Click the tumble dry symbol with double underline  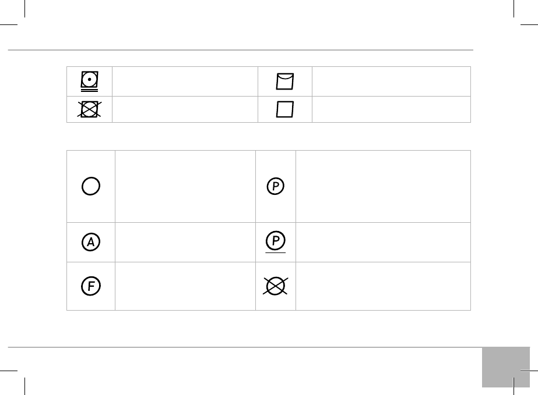[x=90, y=81]
